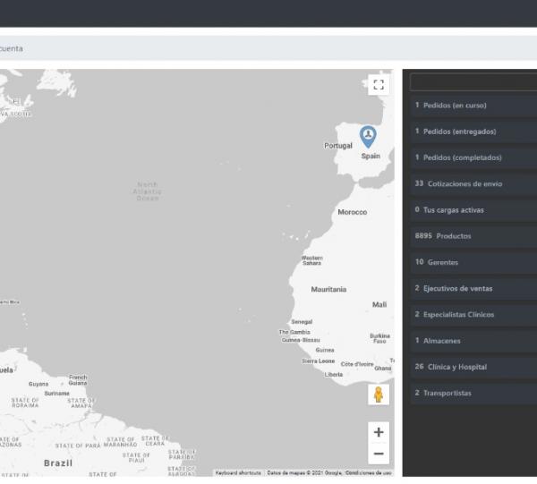
Task: Zoom in on the map
Action: point(378,432)
